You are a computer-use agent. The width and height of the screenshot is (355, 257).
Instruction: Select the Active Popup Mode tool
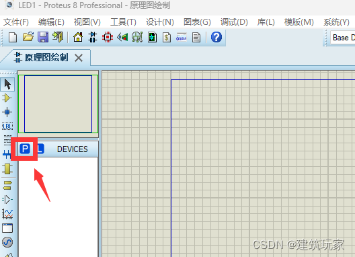pos(7,228)
